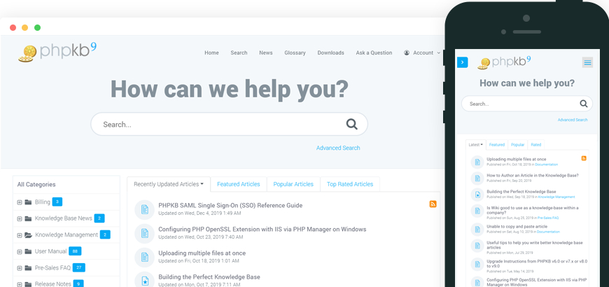Viewport: 609px width, 287px height.
Task: Tap the icon beside Unable to copy and paste article
Action: tap(477, 229)
